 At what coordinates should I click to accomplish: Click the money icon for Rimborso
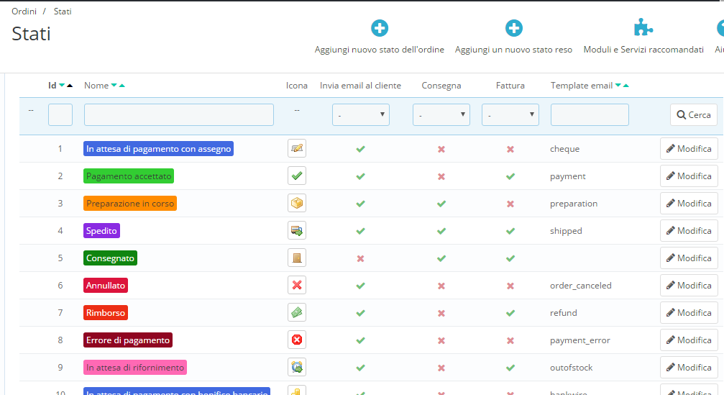pyautogui.click(x=297, y=313)
